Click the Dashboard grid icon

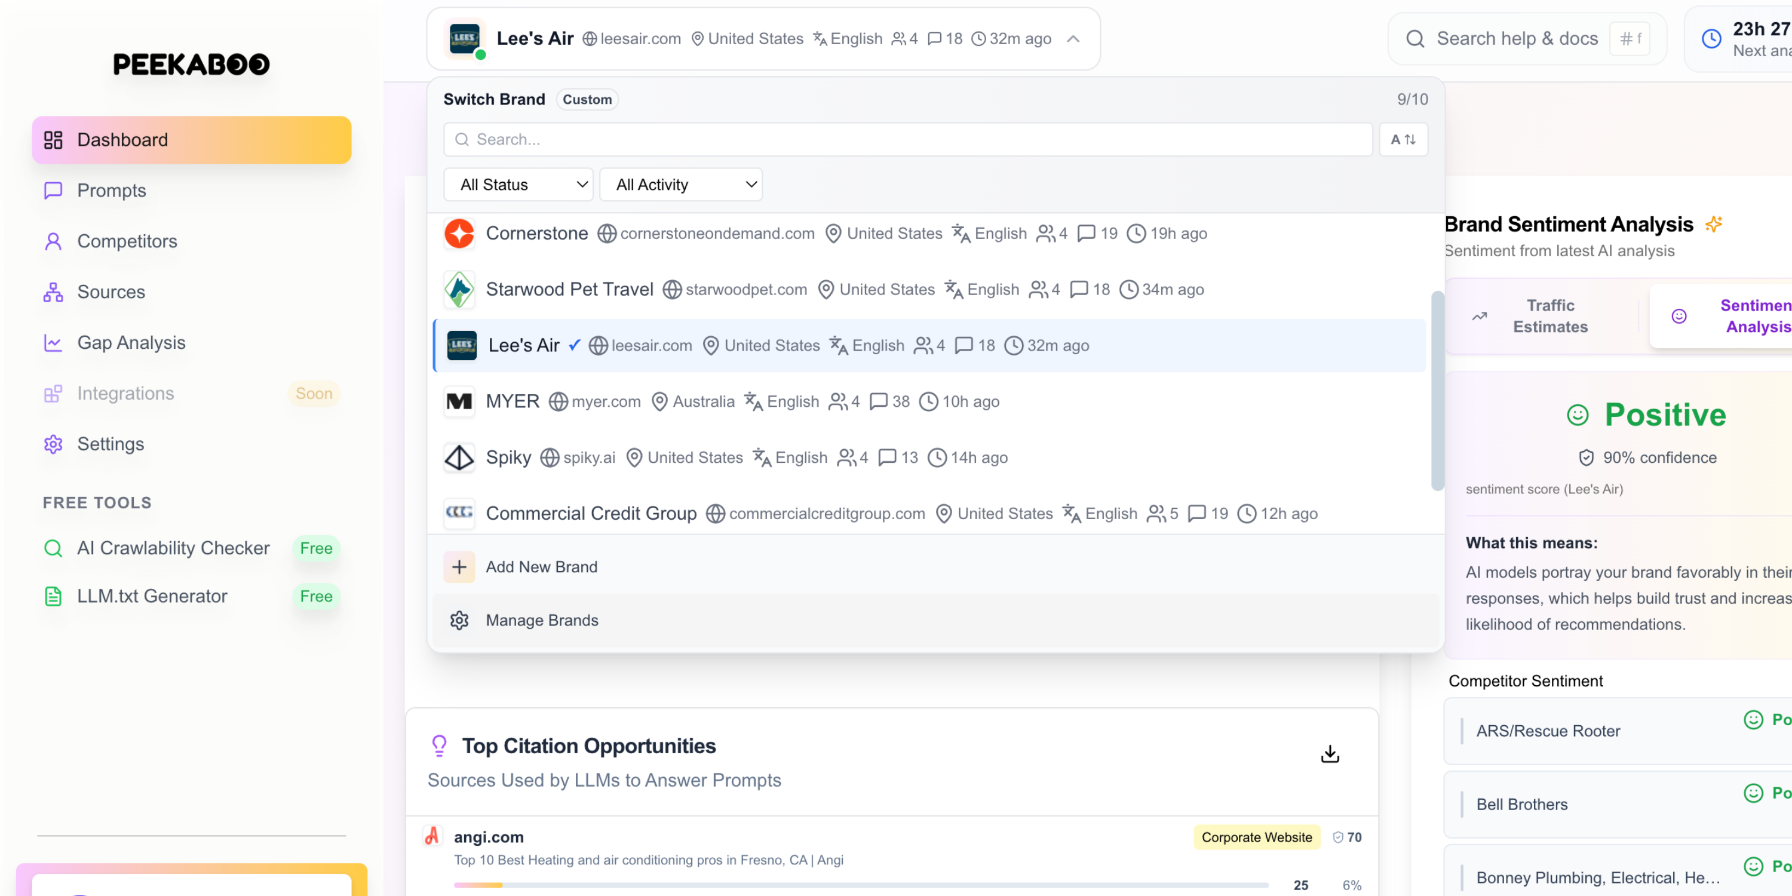pyautogui.click(x=53, y=140)
